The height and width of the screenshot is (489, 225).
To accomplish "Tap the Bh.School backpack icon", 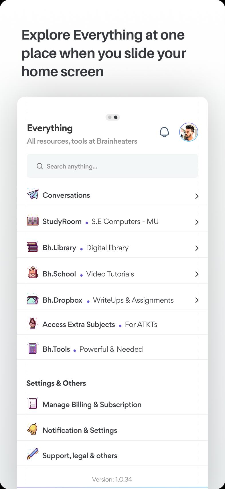I will tap(33, 273).
